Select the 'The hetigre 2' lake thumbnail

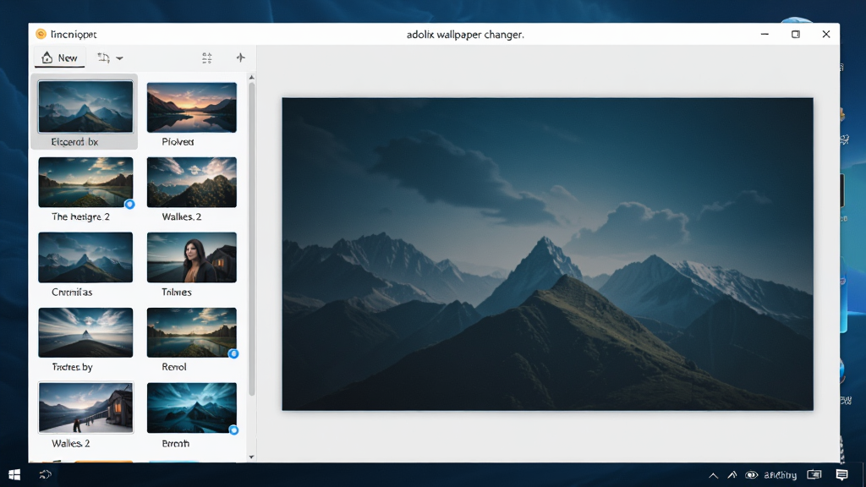[x=85, y=183]
